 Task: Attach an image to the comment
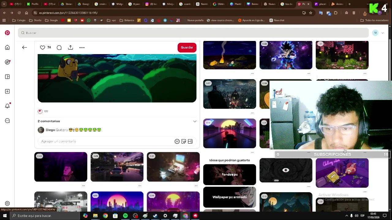tap(190, 141)
